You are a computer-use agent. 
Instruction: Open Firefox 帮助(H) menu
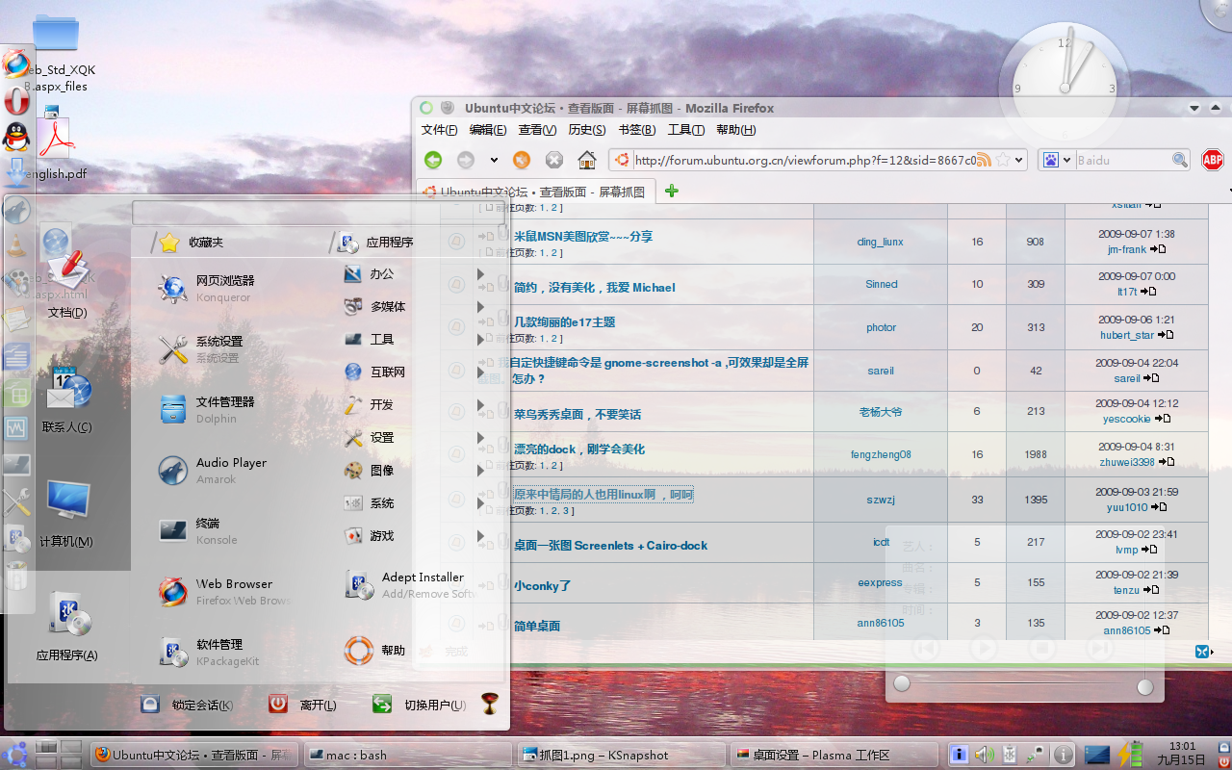pos(736,130)
